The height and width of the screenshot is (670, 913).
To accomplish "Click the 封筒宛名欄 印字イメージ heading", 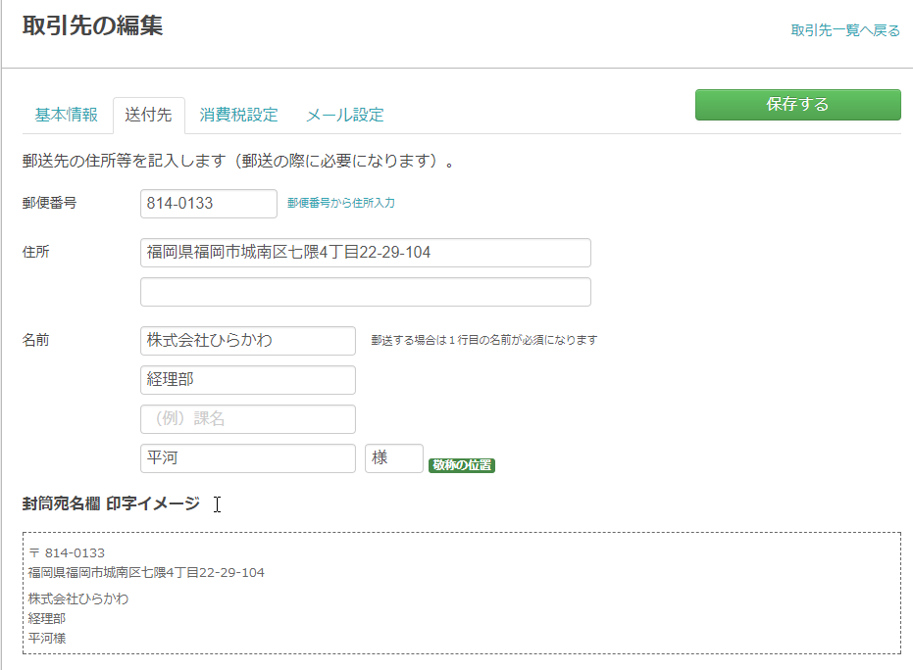I will [111, 503].
